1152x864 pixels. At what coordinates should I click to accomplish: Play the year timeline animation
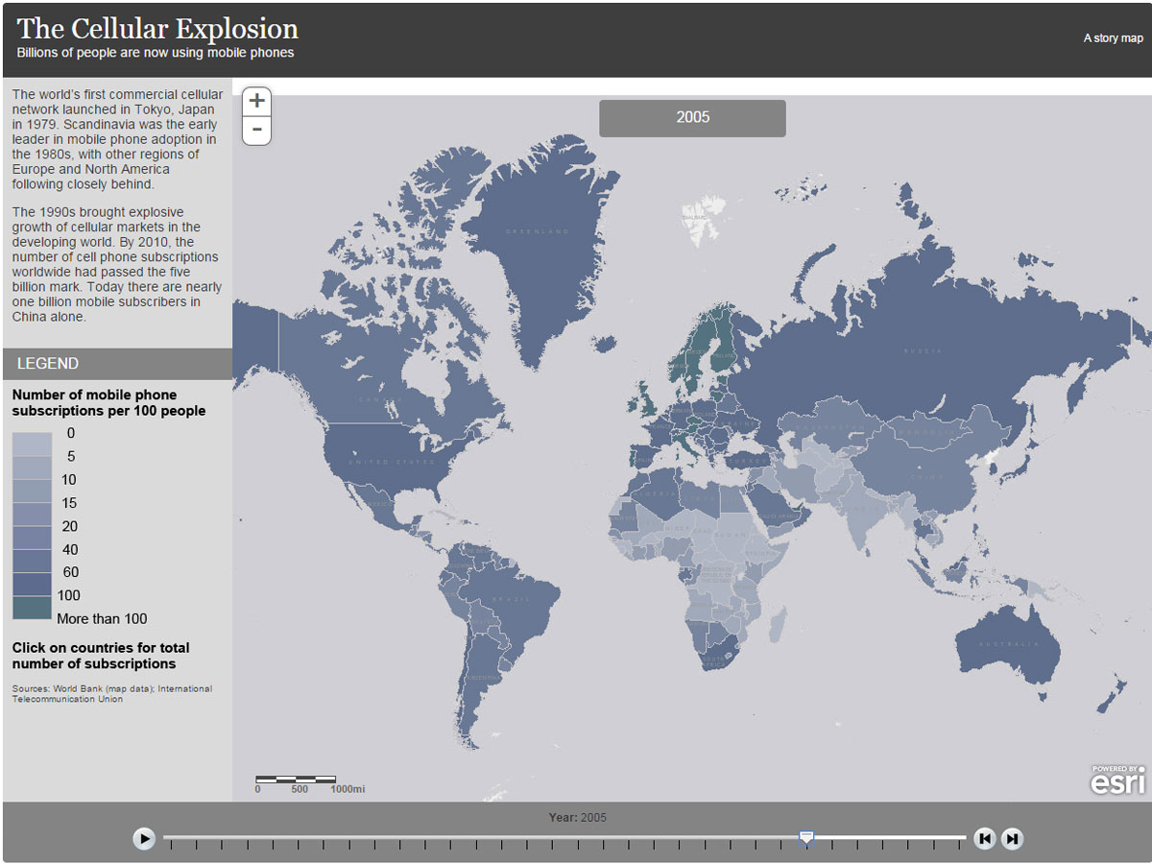(144, 839)
